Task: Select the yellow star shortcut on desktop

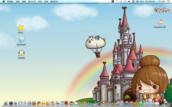Action: [x=21, y=28]
